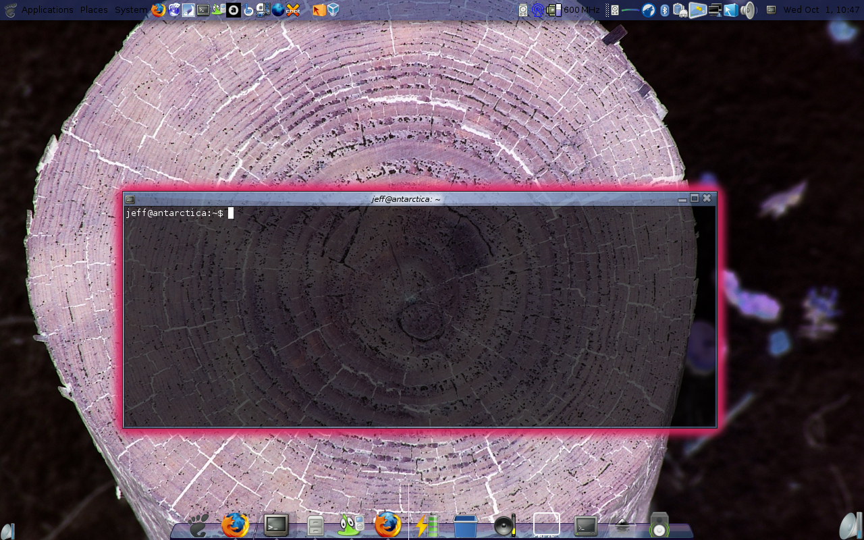864x540 pixels.
Task: Launch Firefox from the top panel
Action: pyautogui.click(x=159, y=10)
